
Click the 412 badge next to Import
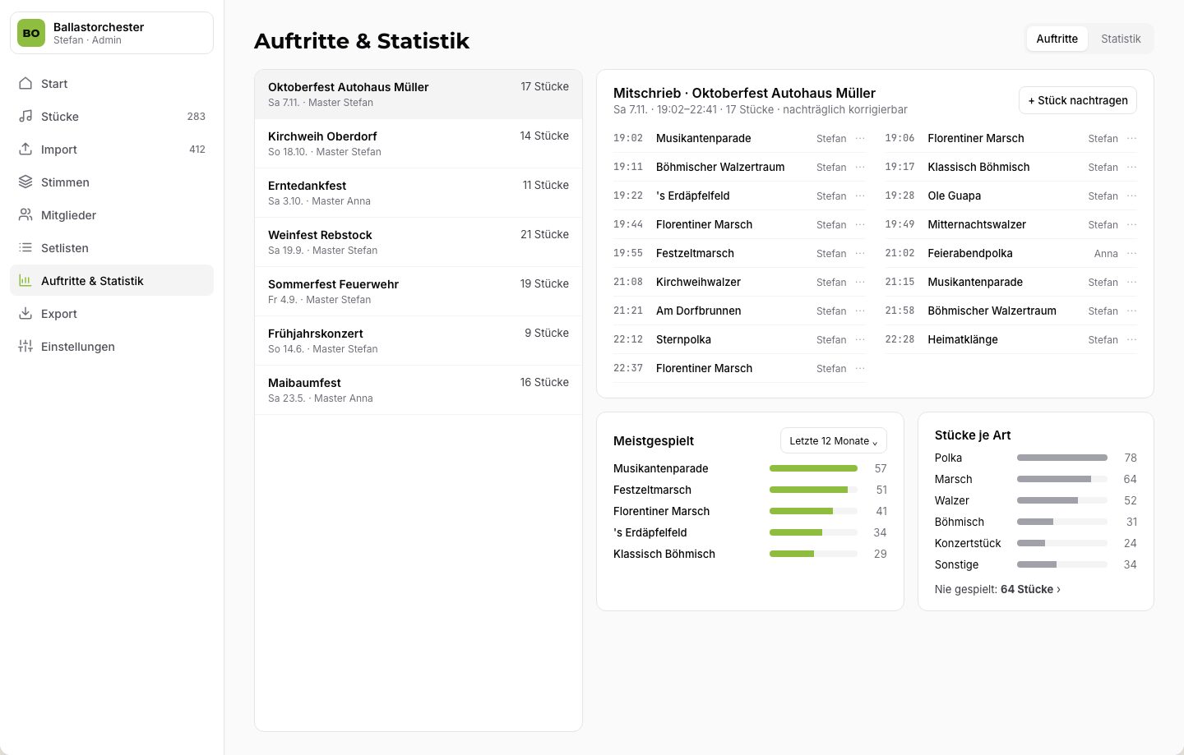(197, 149)
